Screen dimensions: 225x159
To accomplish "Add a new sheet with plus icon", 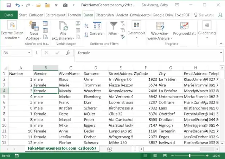I will (109, 149).
